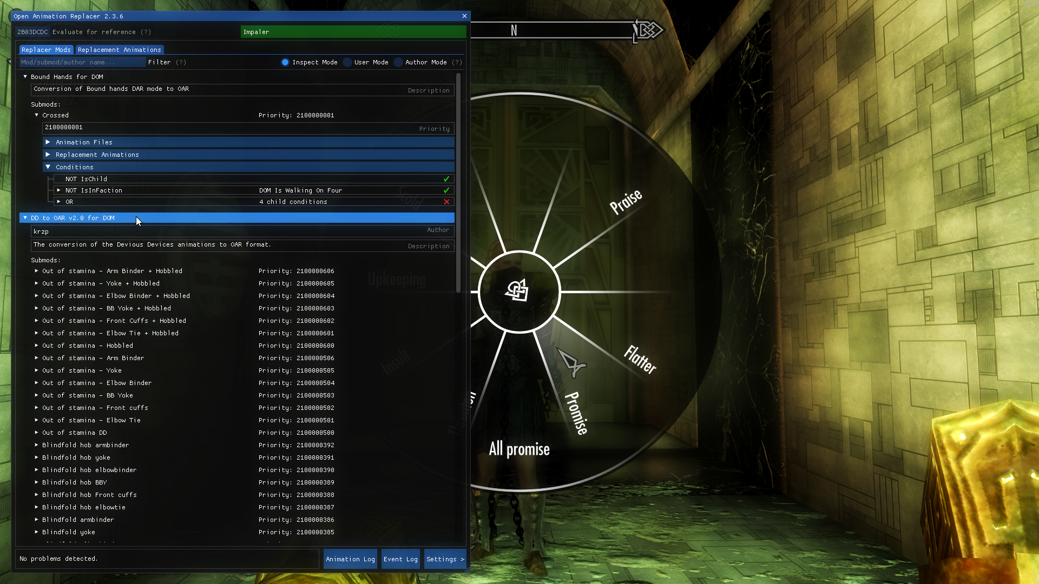Screen dimensions: 1039x584
Task: Expand the Blindfold yoke submod
Action: tap(36, 532)
